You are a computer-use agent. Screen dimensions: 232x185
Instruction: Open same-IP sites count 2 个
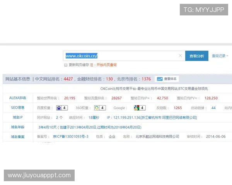coord(59,118)
